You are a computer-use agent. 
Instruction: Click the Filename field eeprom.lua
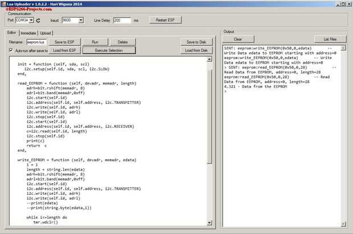tap(36, 42)
